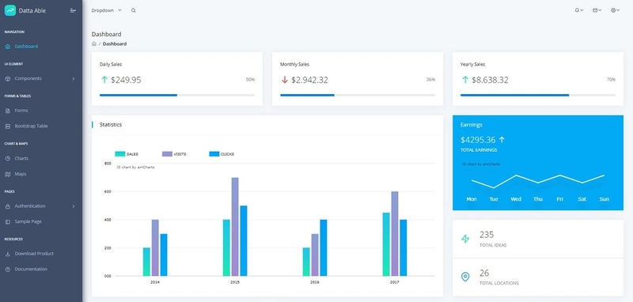Open Bootstrap Table menu item

pyautogui.click(x=31, y=126)
